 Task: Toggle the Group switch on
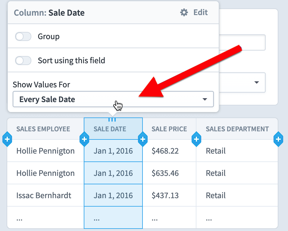(x=23, y=36)
